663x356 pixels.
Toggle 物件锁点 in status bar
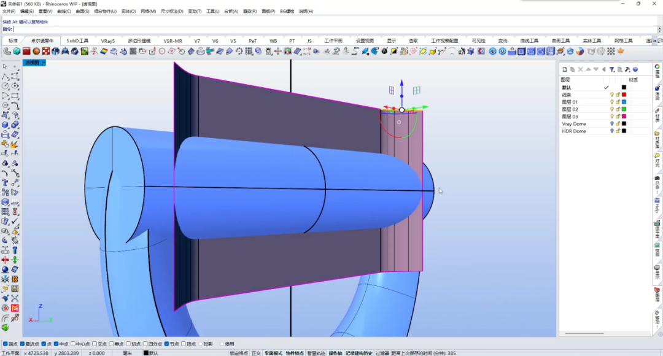tap(295, 353)
